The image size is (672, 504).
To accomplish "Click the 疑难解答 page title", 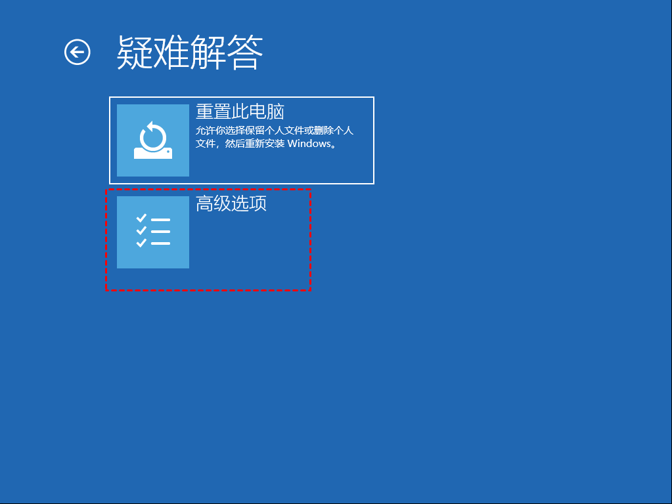I will (x=189, y=52).
